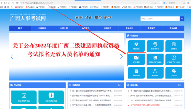Screen dimensions: 191x109
Task: Go back in banner with left arrow
Action: [12, 57]
